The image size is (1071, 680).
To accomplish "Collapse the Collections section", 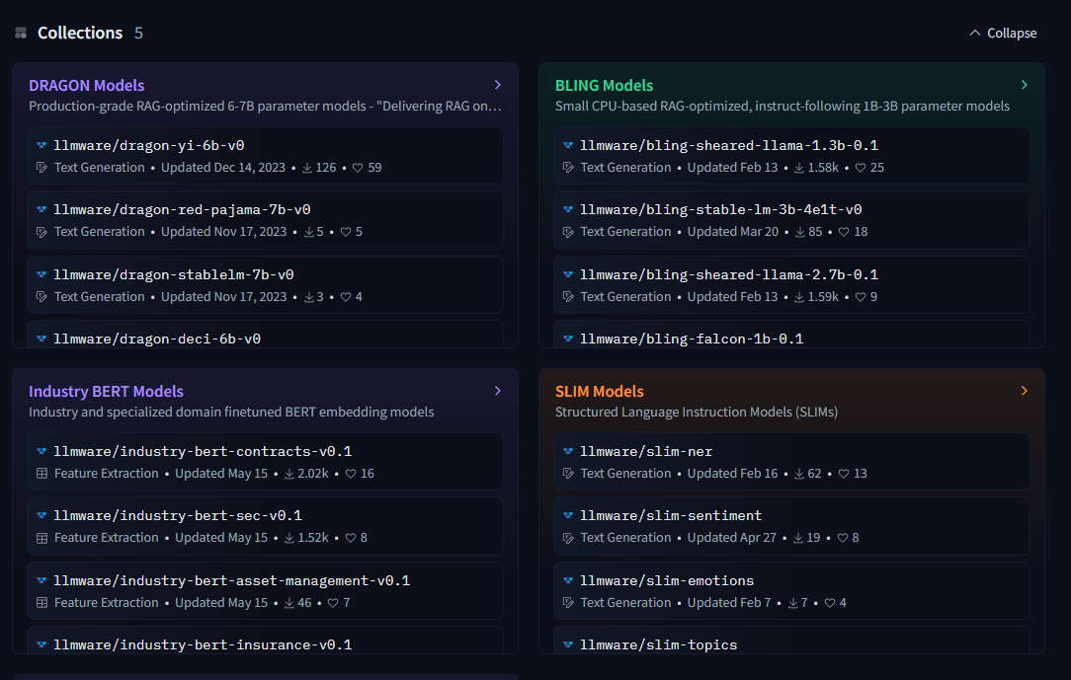I will [x=1002, y=33].
